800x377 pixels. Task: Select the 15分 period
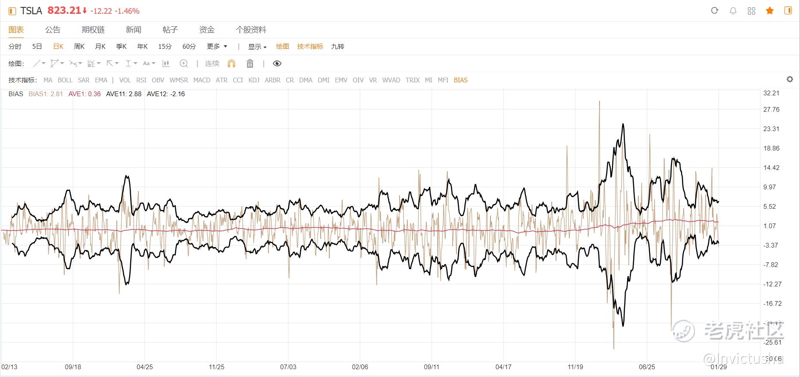tap(165, 47)
